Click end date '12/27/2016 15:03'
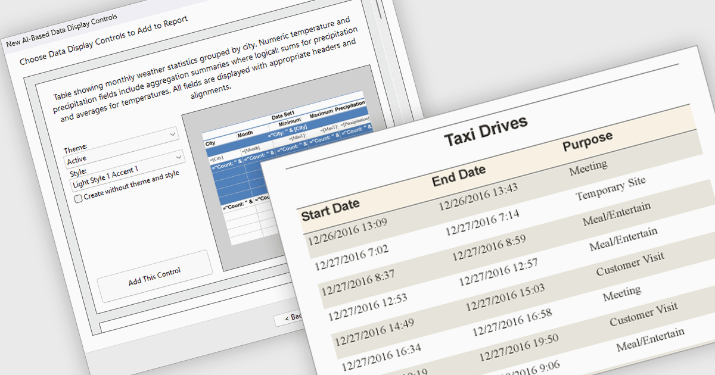715x375 pixels. [x=505, y=296]
